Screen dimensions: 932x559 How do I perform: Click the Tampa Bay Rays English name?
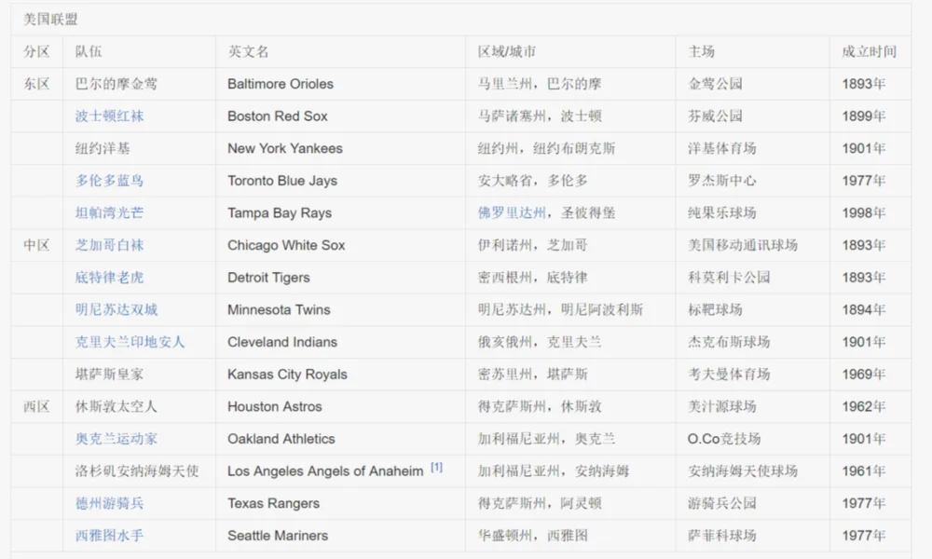[280, 212]
